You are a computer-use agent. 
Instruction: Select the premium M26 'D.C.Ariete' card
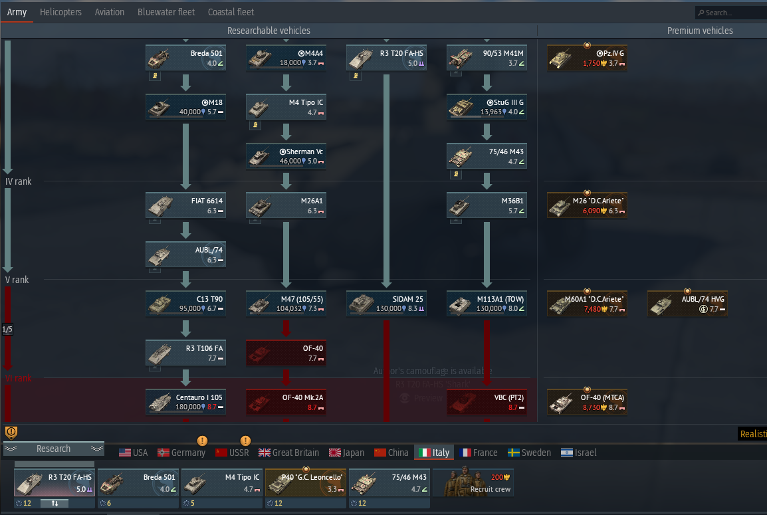587,205
